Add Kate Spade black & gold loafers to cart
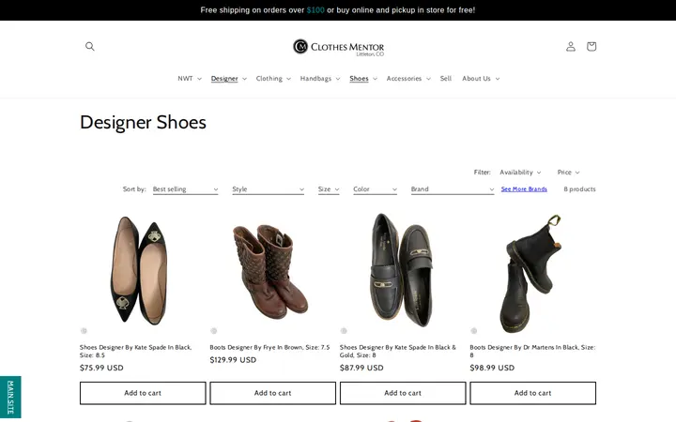The height and width of the screenshot is (422, 676). point(403,393)
